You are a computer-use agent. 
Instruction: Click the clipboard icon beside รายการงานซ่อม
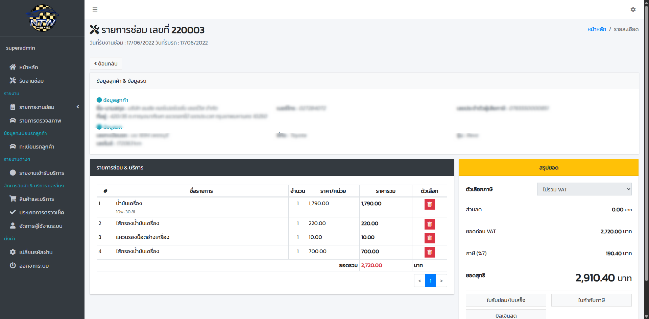click(13, 107)
